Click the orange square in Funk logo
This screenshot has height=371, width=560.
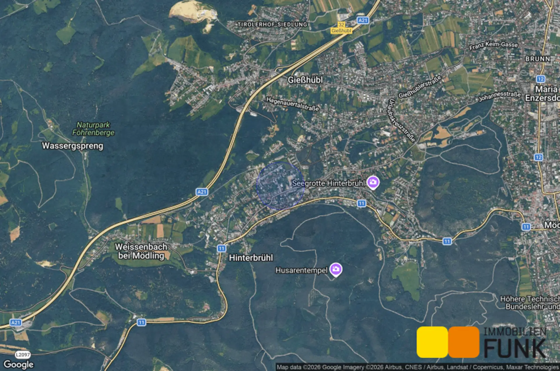point(464,342)
